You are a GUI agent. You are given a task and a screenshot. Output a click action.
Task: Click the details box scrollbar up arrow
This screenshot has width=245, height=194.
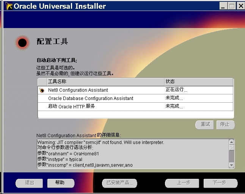(x=231, y=142)
